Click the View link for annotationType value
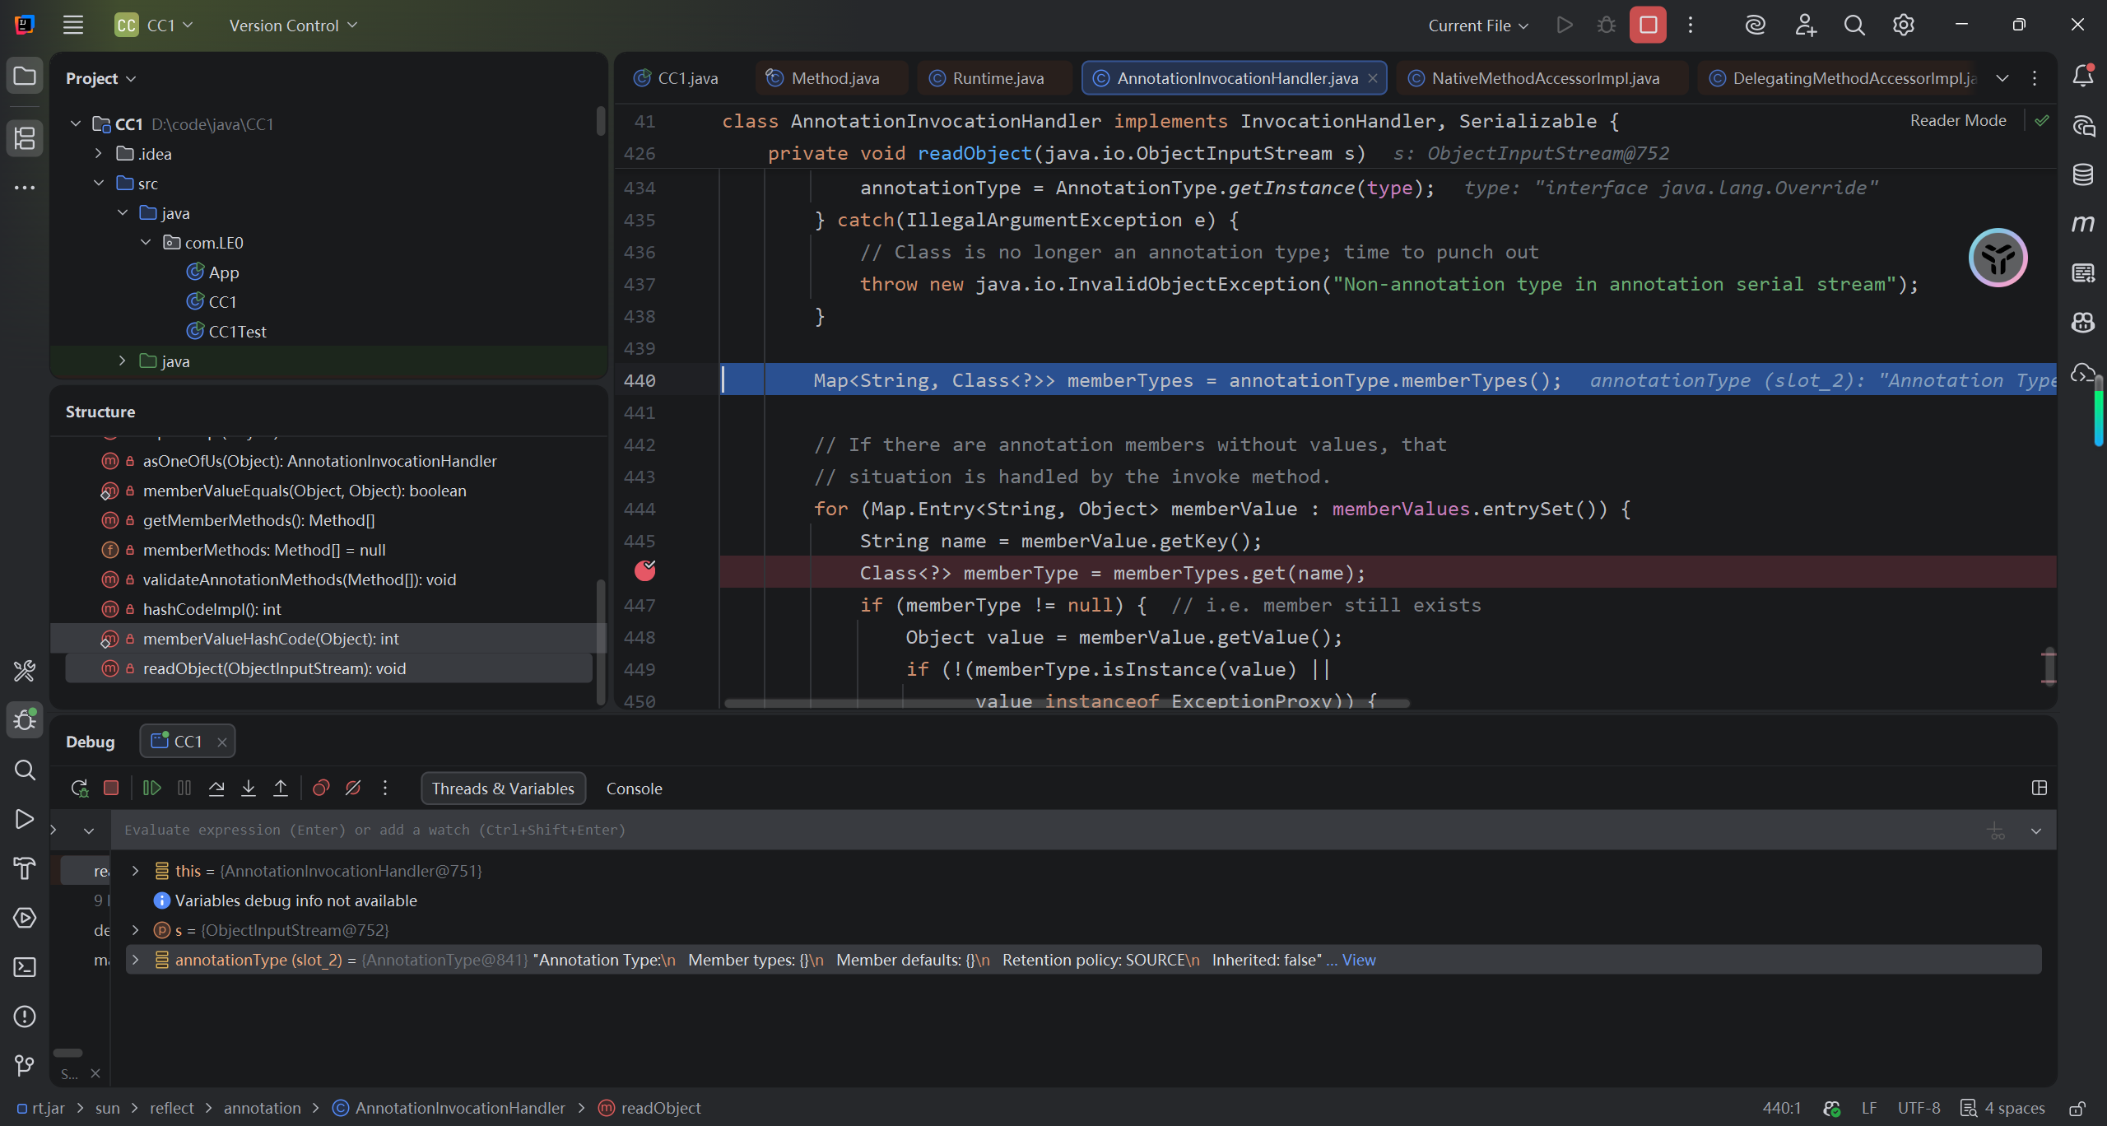 pos(1358,960)
